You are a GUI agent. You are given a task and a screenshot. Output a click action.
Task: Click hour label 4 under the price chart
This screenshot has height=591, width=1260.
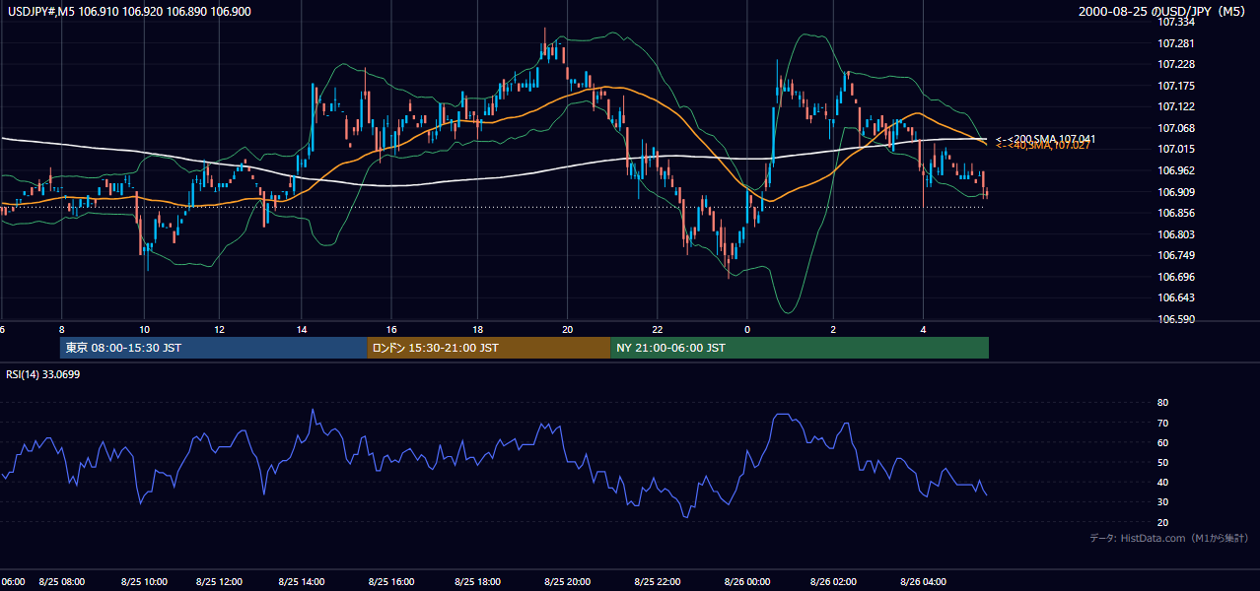(x=923, y=329)
